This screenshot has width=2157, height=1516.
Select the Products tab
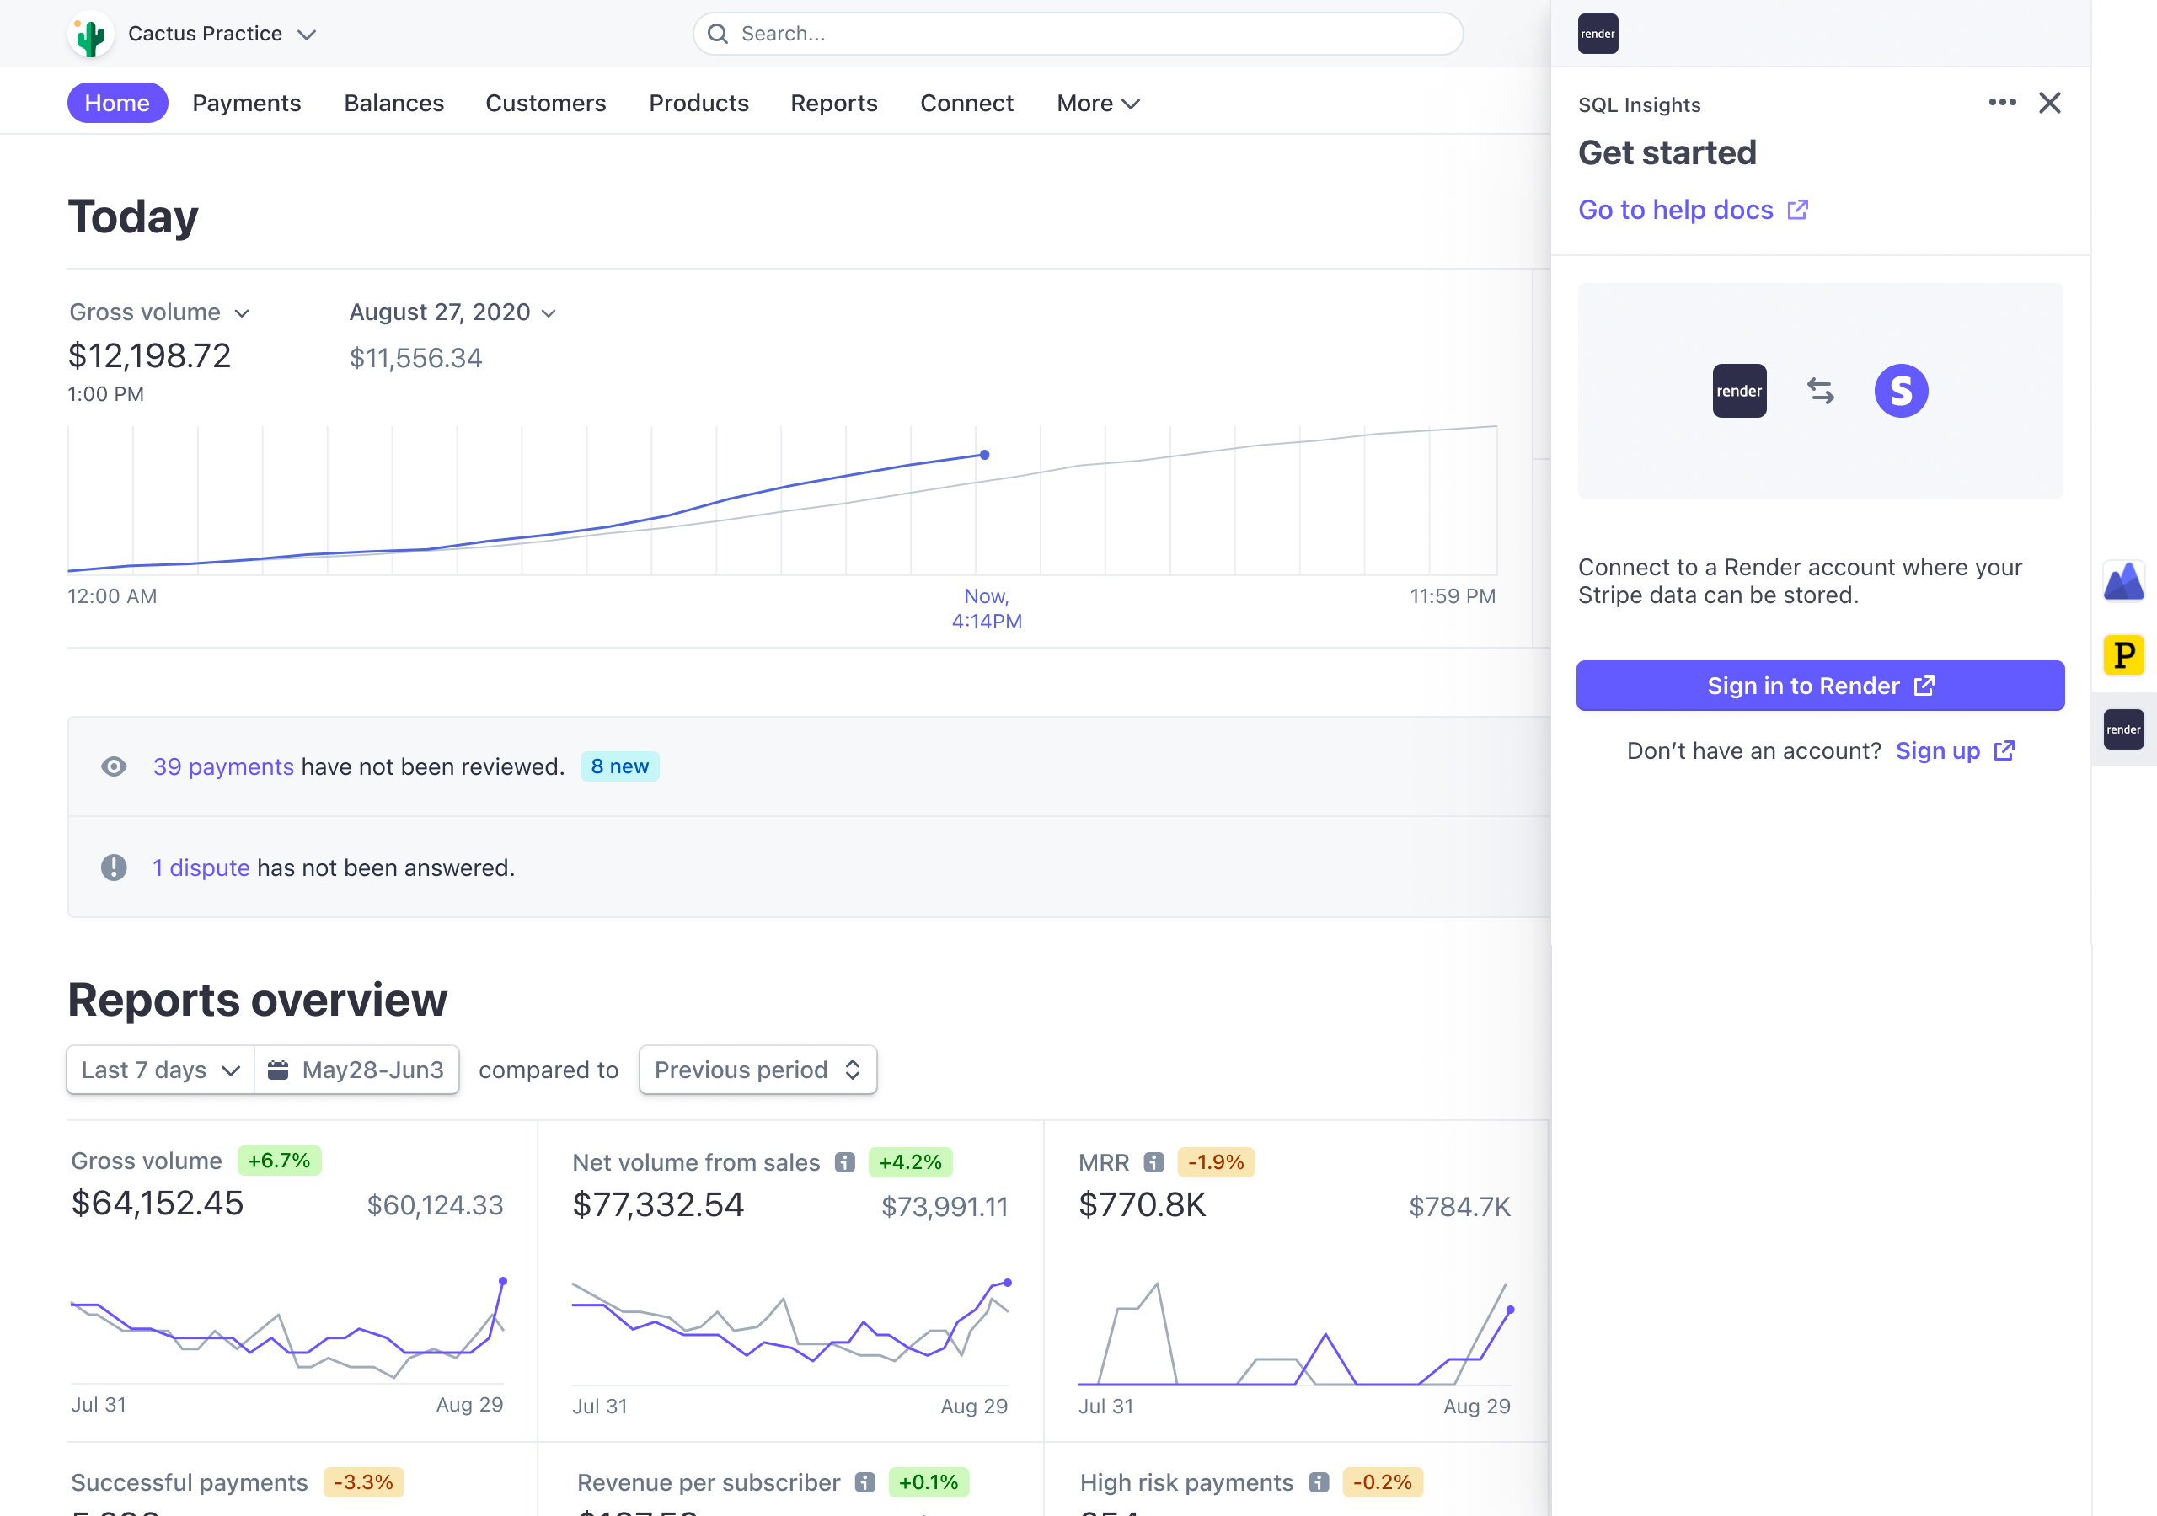(x=699, y=103)
